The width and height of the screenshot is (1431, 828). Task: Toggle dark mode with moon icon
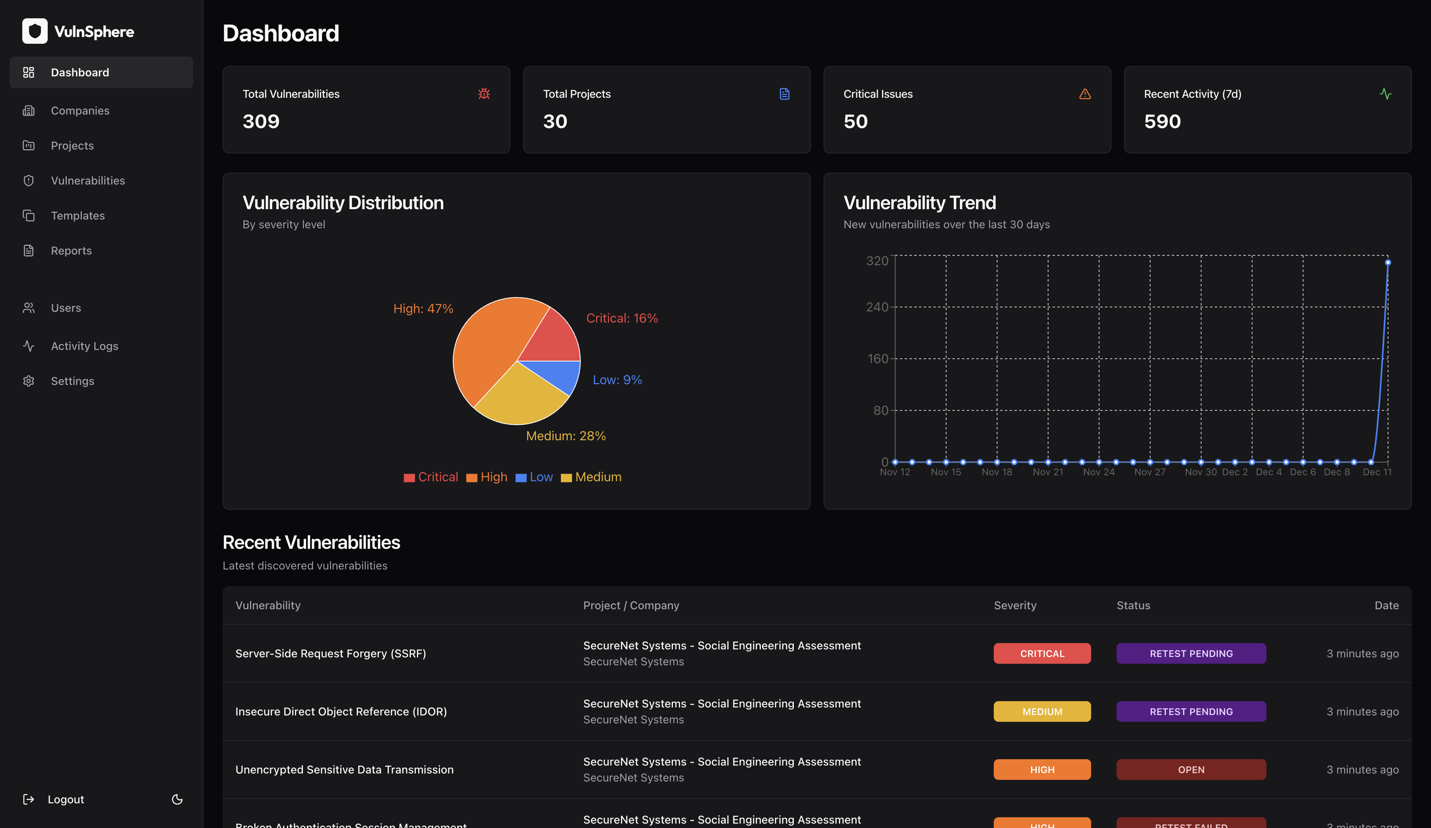[x=177, y=800]
